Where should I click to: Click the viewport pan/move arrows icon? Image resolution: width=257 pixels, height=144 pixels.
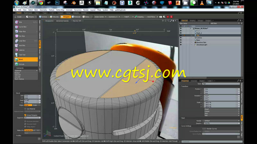[163, 21]
